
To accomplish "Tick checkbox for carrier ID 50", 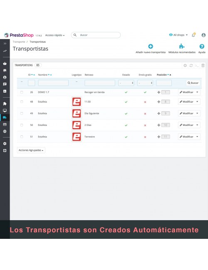I will pyautogui.click(x=22, y=125).
